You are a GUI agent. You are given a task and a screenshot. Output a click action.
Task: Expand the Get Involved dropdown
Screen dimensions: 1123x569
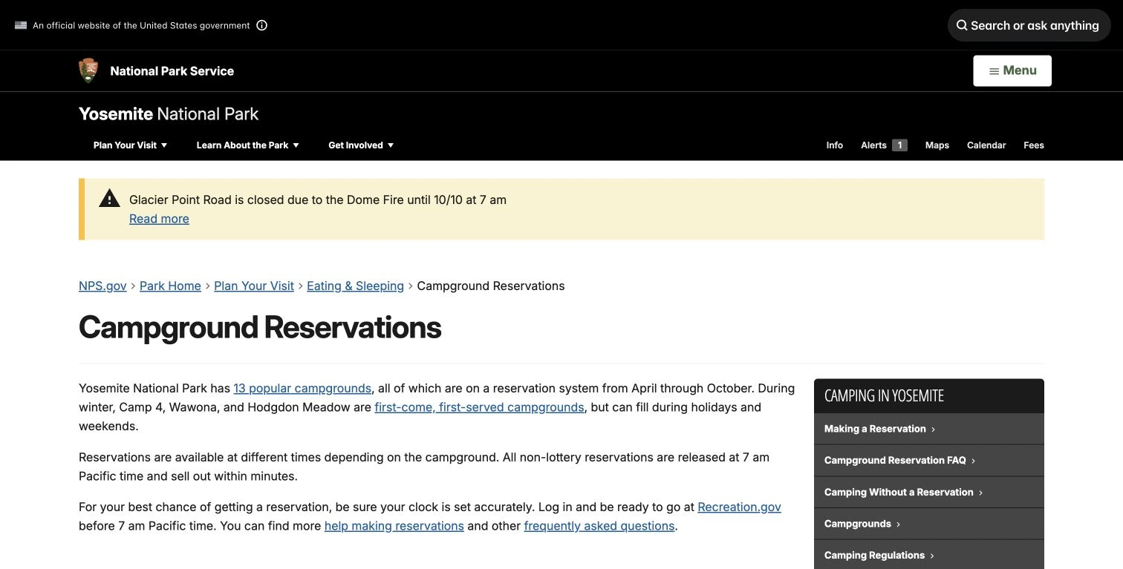click(361, 145)
